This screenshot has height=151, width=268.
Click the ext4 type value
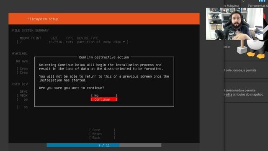[70, 42]
